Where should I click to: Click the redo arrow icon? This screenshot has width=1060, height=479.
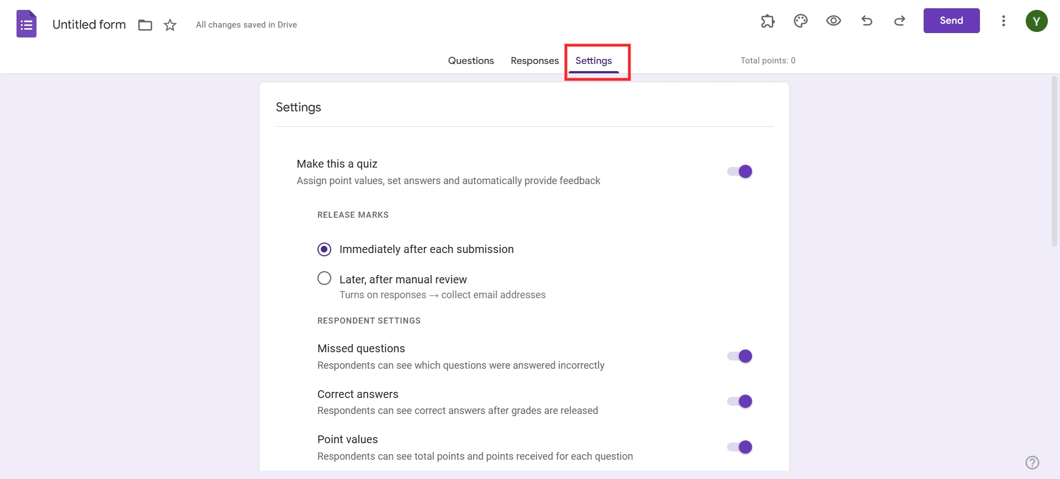pos(900,21)
